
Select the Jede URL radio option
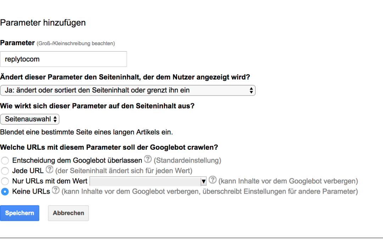click(x=5, y=171)
